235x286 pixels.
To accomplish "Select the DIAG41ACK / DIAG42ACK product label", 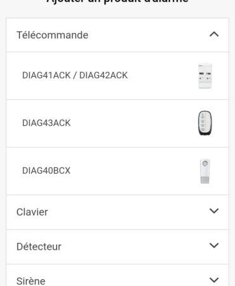I will (75, 76).
